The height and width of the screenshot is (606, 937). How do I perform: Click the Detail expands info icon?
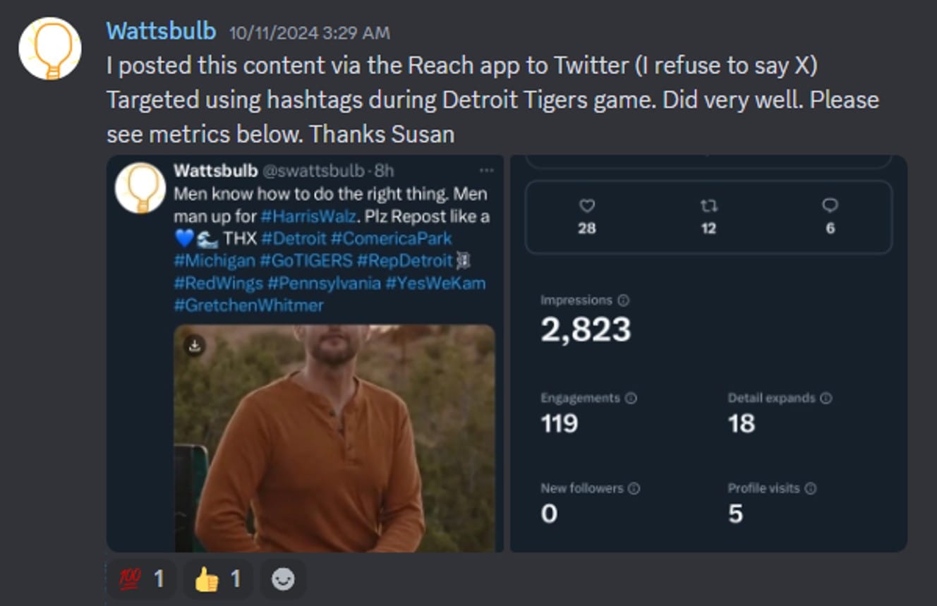(x=826, y=398)
